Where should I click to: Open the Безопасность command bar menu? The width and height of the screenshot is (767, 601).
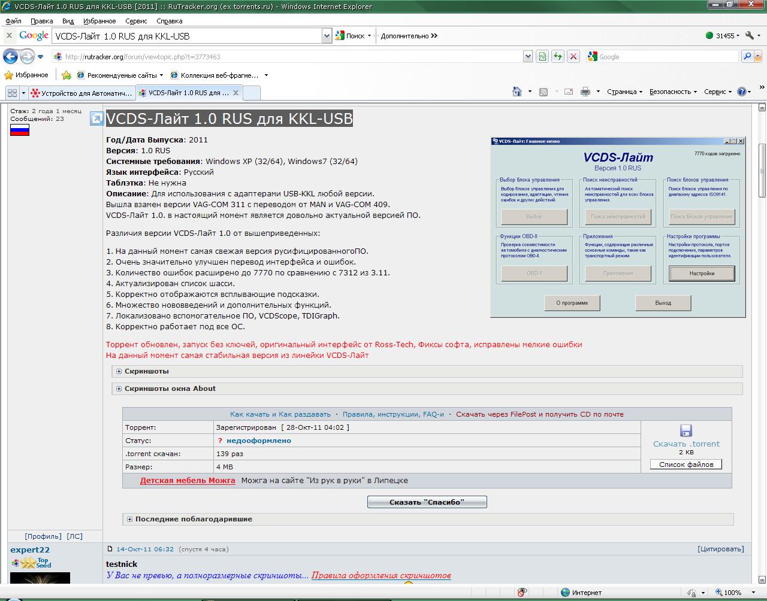tap(673, 92)
